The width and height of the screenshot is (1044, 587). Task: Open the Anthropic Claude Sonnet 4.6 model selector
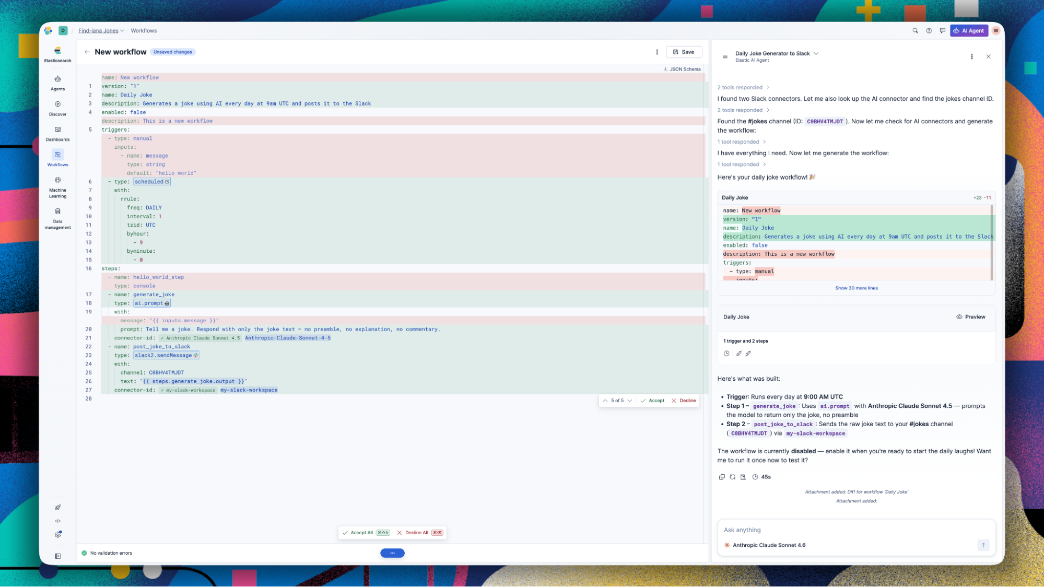tap(765, 545)
